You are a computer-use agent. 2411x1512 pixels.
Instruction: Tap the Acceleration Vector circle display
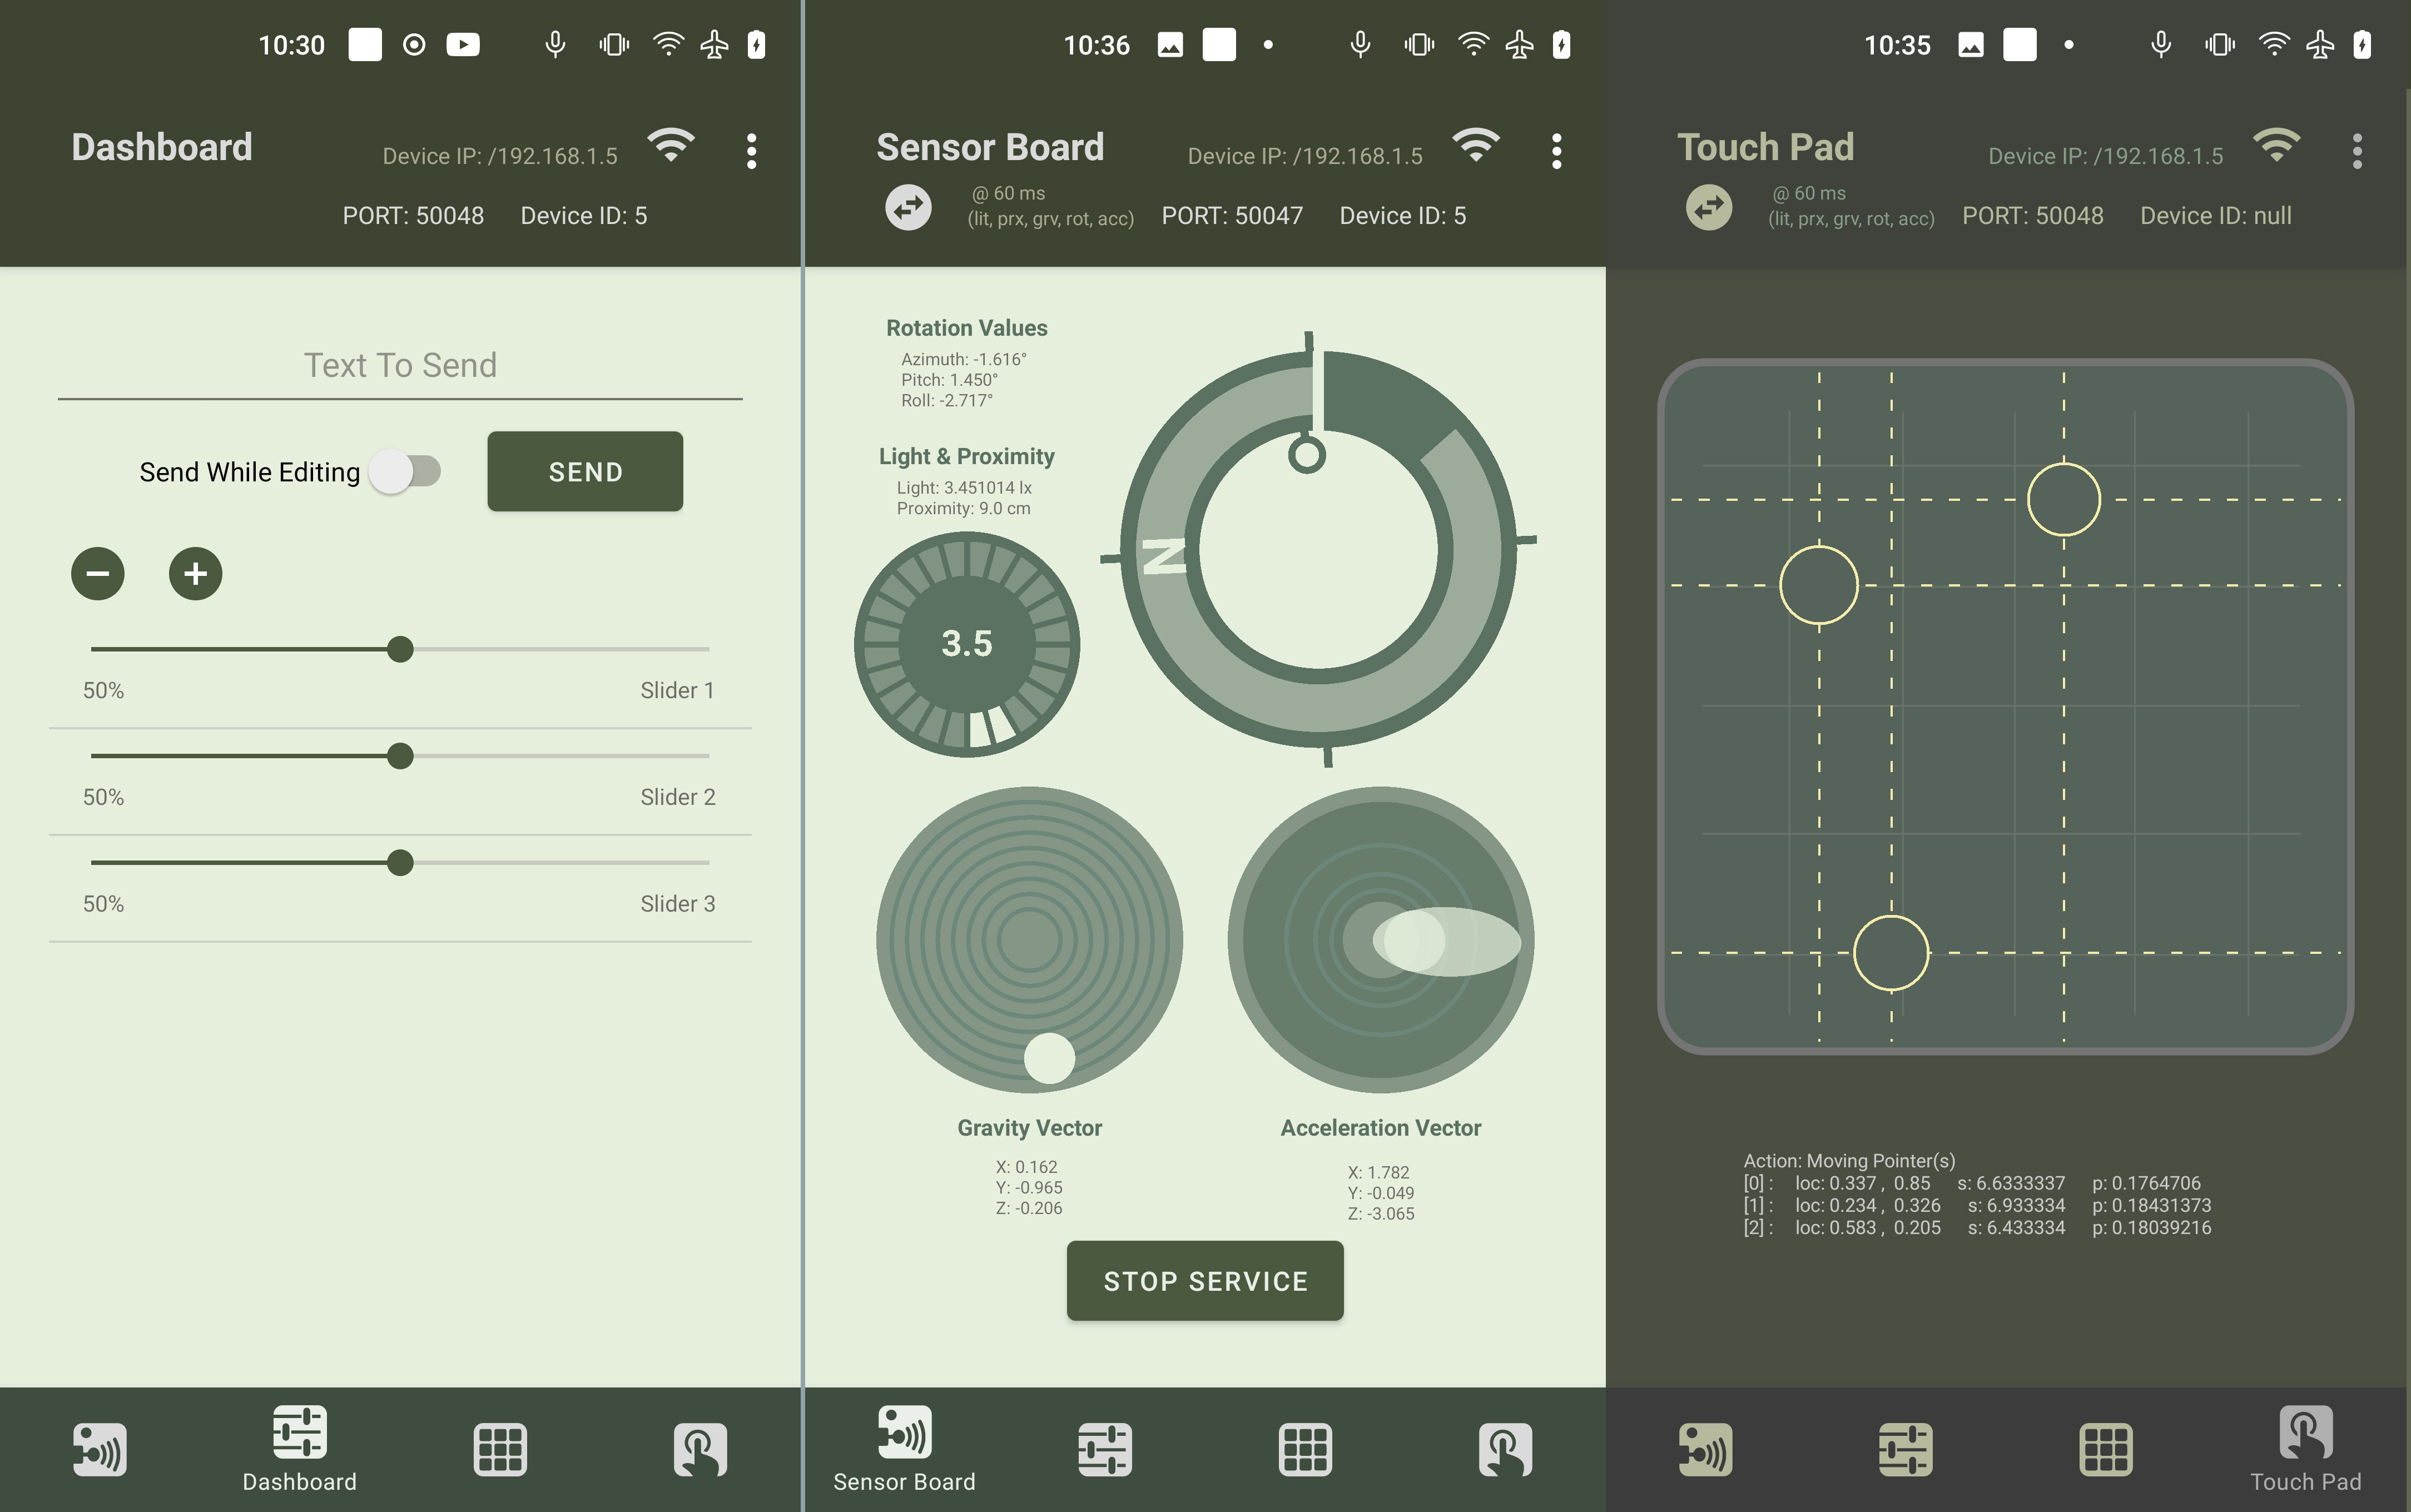coord(1381,940)
